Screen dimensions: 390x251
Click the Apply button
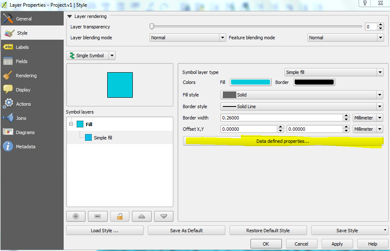(337, 244)
